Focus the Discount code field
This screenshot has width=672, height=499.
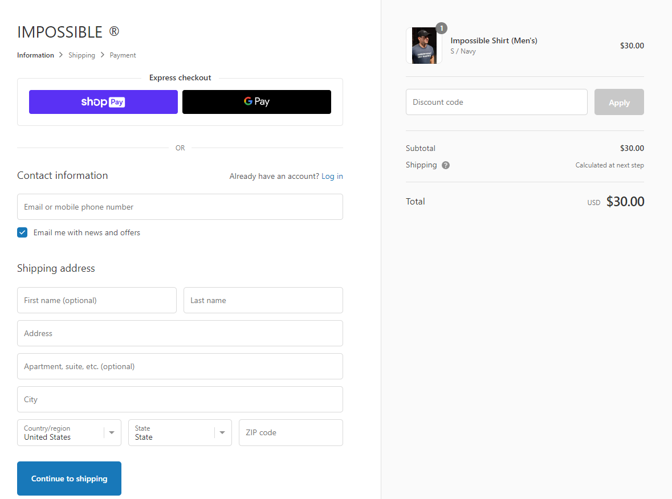pos(496,102)
